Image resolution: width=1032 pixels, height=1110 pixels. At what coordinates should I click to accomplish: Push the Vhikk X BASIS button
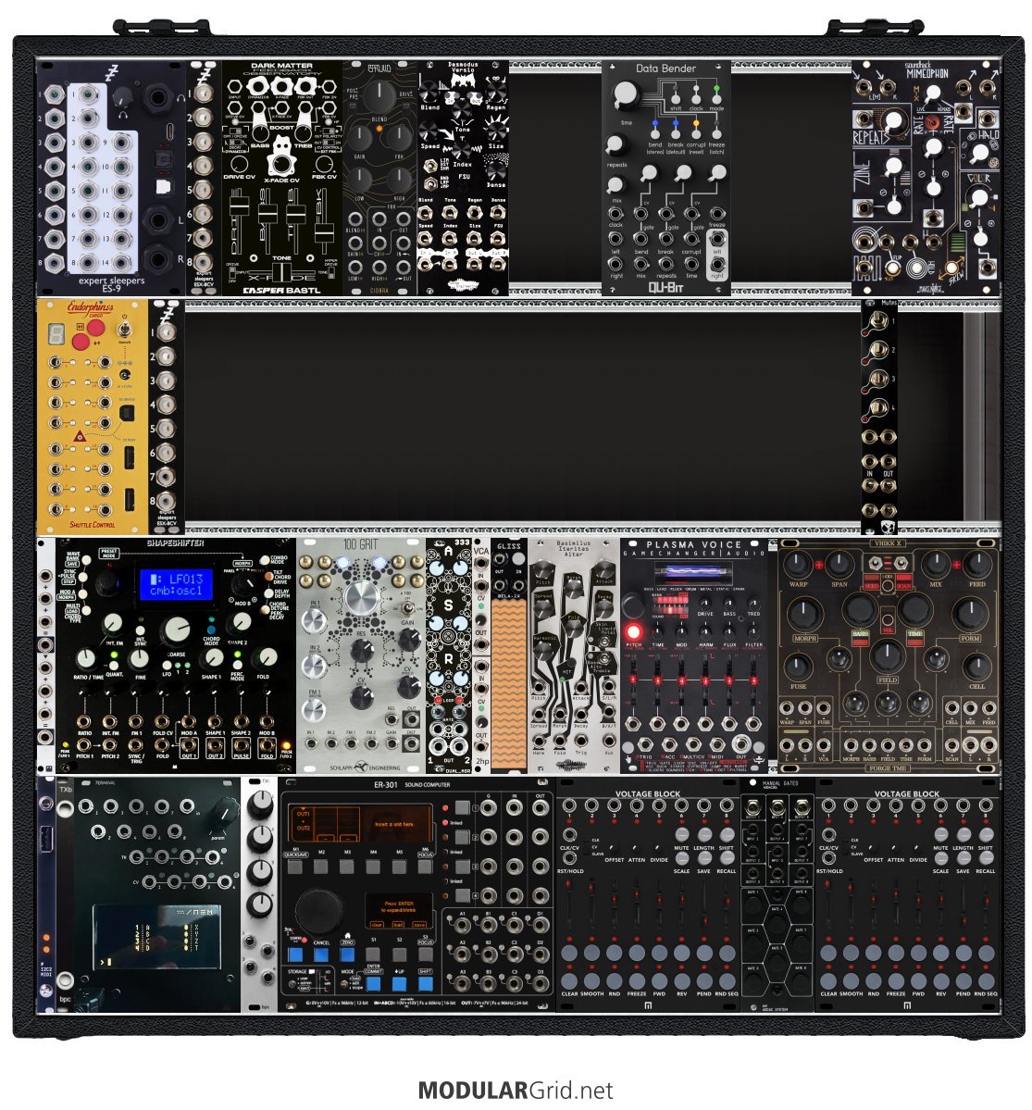point(861,638)
